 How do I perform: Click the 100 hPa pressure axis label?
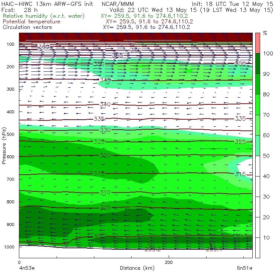(10, 44)
